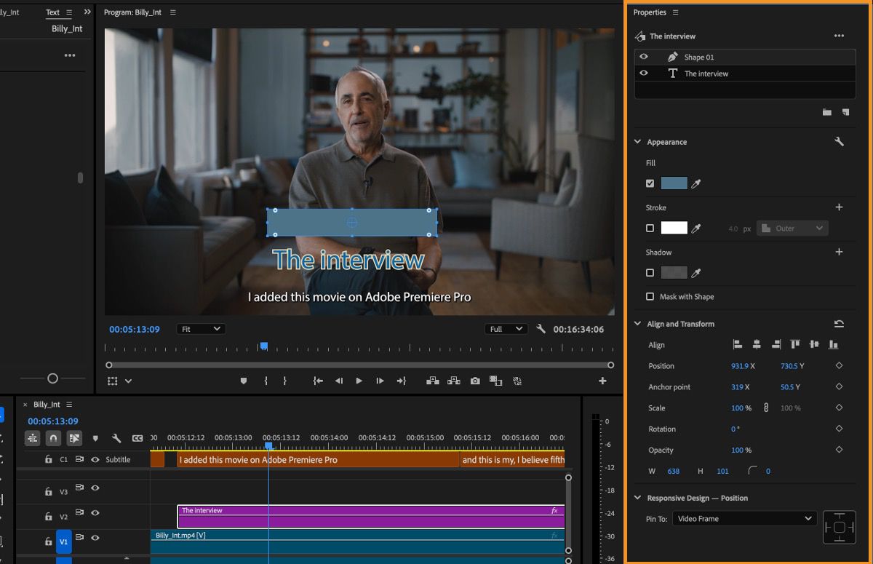Image resolution: width=873 pixels, height=564 pixels.
Task: Click the Fill color swatch
Action: pyautogui.click(x=674, y=183)
